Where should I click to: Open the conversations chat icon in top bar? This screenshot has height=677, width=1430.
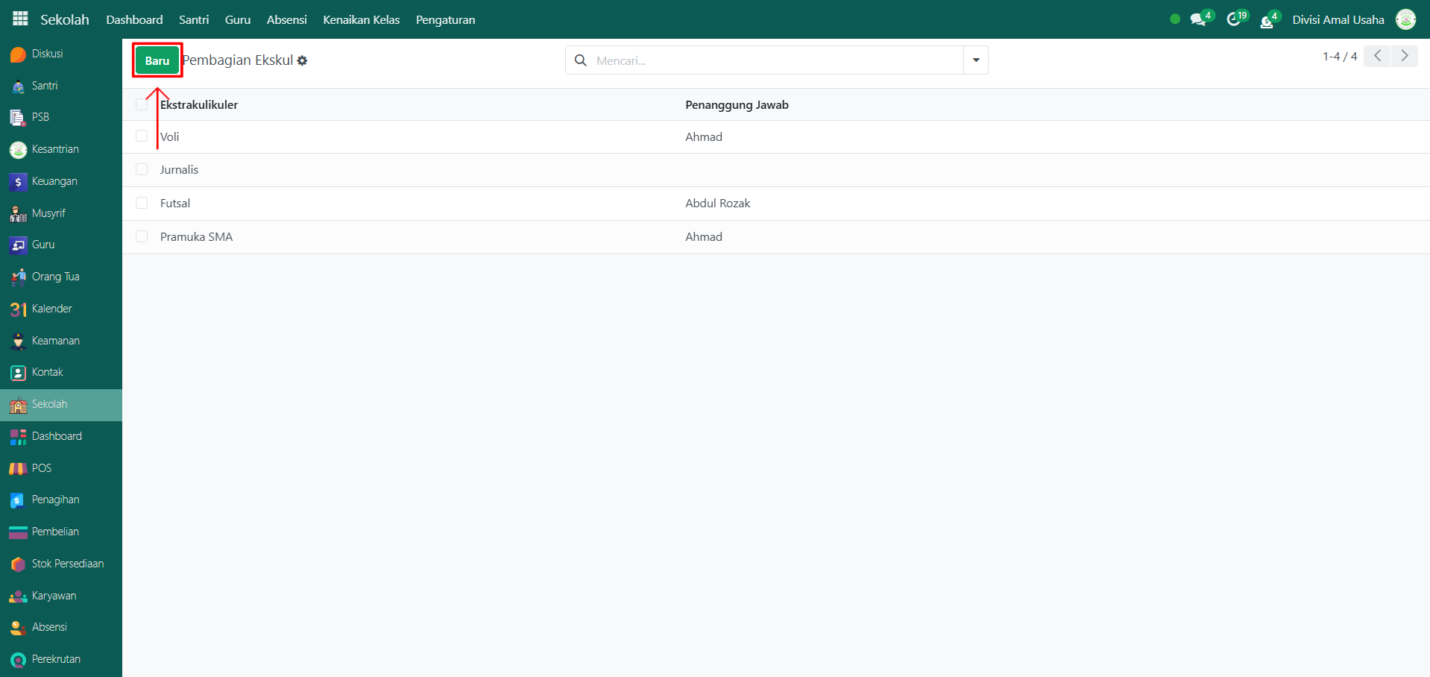(1198, 20)
